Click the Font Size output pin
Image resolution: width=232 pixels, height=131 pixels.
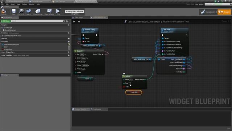tap(184, 72)
